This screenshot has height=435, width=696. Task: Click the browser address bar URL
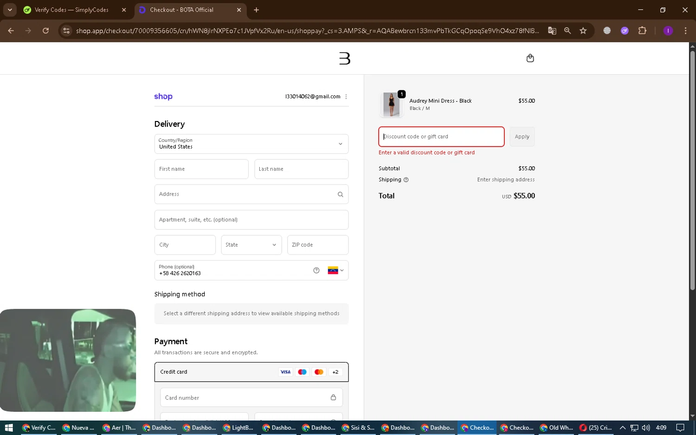307,31
